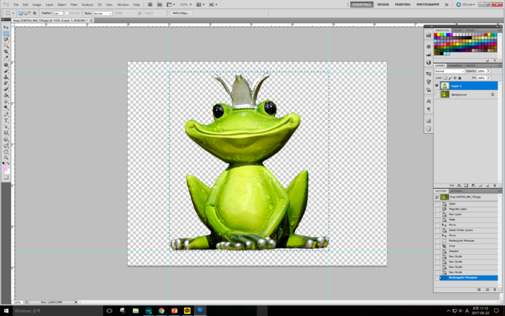Open the Filter menu

click(x=74, y=4)
